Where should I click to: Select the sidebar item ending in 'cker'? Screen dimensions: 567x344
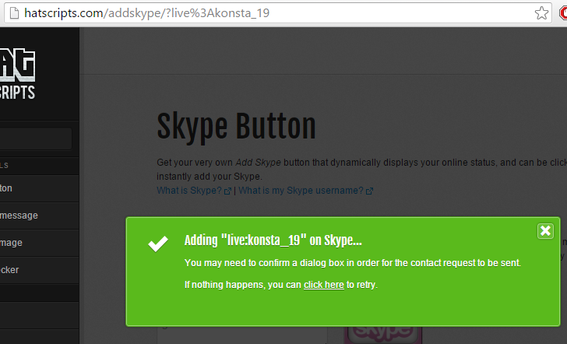[40, 270]
